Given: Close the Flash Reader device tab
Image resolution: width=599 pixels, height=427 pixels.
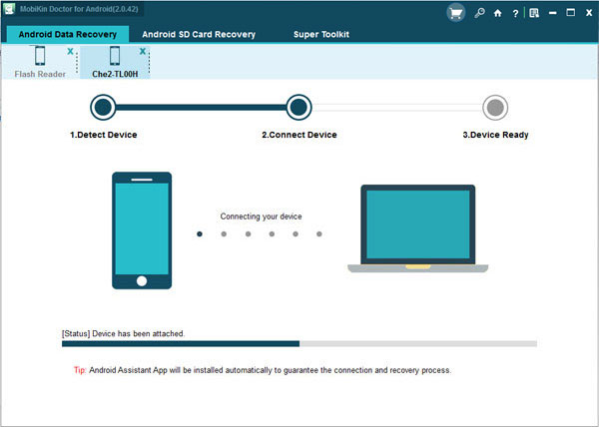Looking at the screenshot, I should click(70, 51).
